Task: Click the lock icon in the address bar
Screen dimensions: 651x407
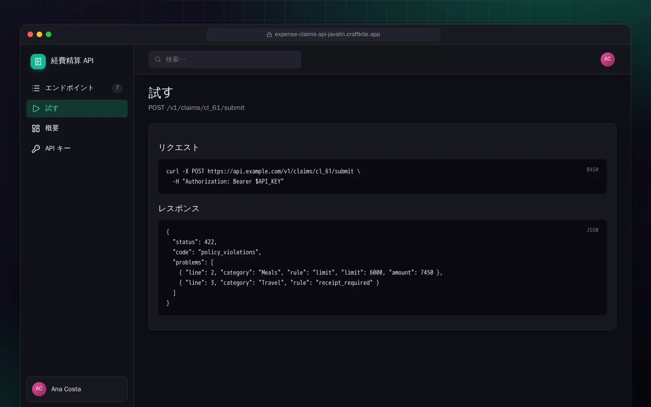Action: coord(269,35)
